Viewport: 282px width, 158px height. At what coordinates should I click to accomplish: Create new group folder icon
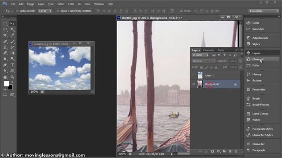point(224,151)
